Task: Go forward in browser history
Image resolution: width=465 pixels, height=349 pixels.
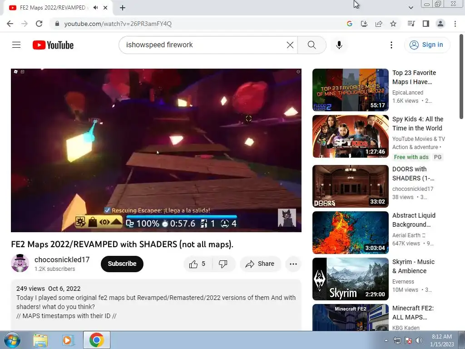Action: [25, 24]
